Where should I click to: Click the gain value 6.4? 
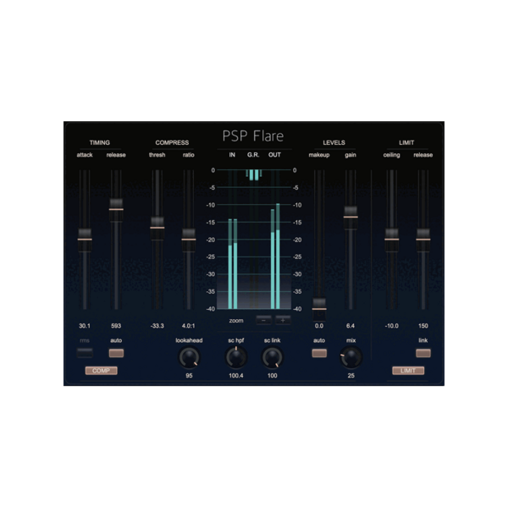(351, 326)
